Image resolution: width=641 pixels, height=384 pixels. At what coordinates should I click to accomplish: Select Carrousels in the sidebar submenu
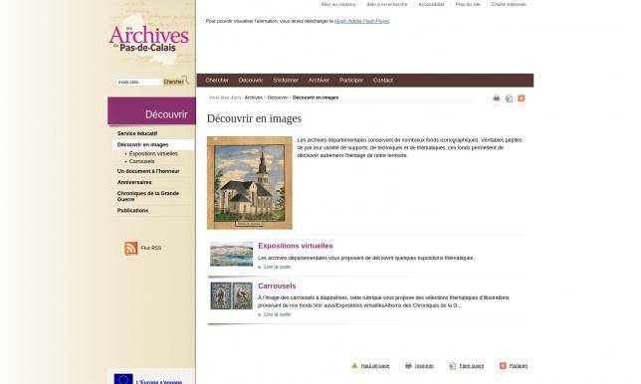click(141, 161)
